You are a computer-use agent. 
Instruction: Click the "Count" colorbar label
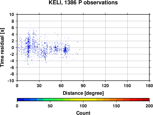click(x=83, y=113)
